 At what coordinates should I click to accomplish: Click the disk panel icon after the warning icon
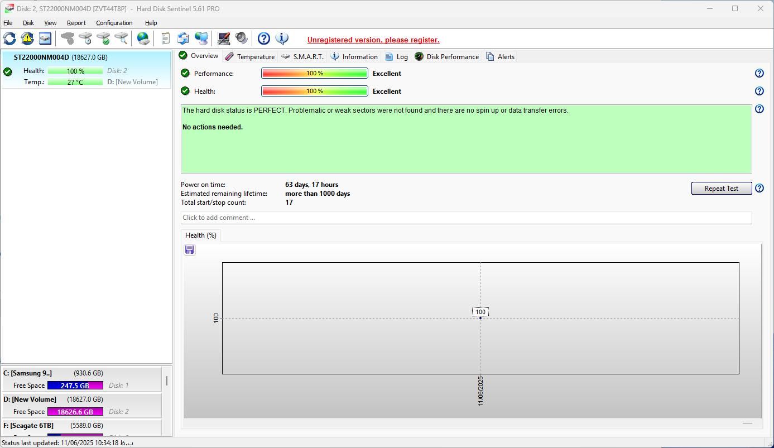click(45, 38)
